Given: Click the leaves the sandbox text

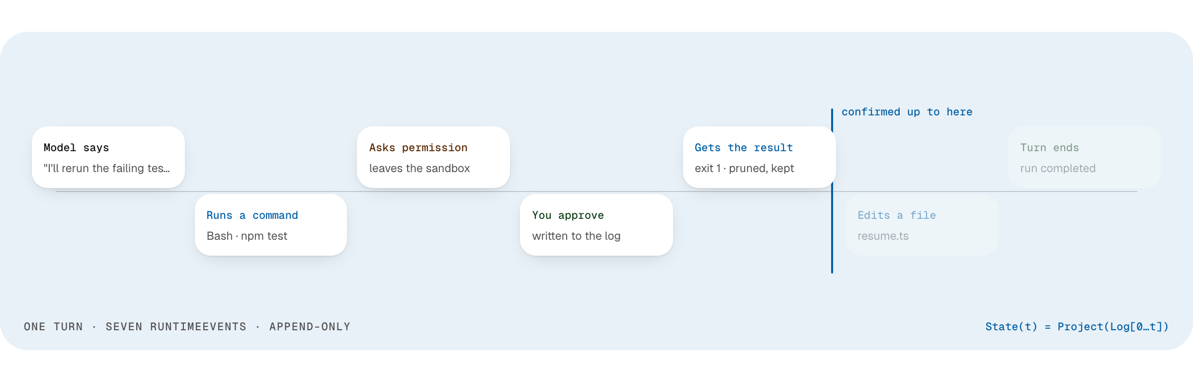Looking at the screenshot, I should coord(420,168).
